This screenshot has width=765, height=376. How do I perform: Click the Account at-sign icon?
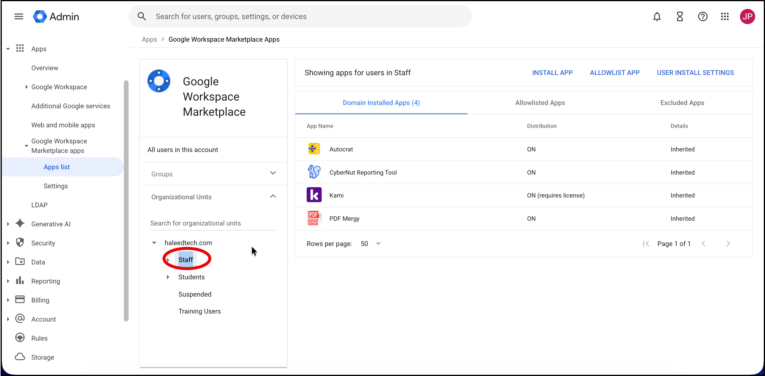click(20, 319)
